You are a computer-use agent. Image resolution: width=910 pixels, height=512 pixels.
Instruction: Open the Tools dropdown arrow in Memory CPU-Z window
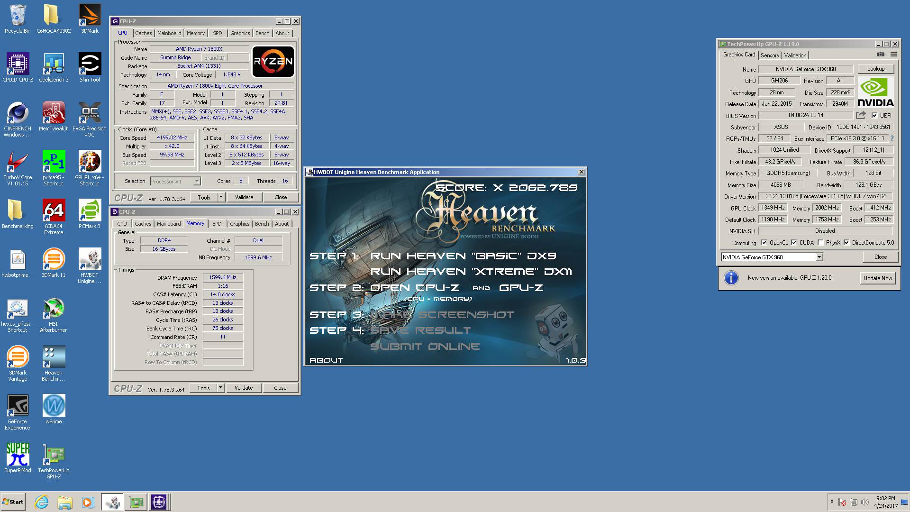pyautogui.click(x=220, y=388)
